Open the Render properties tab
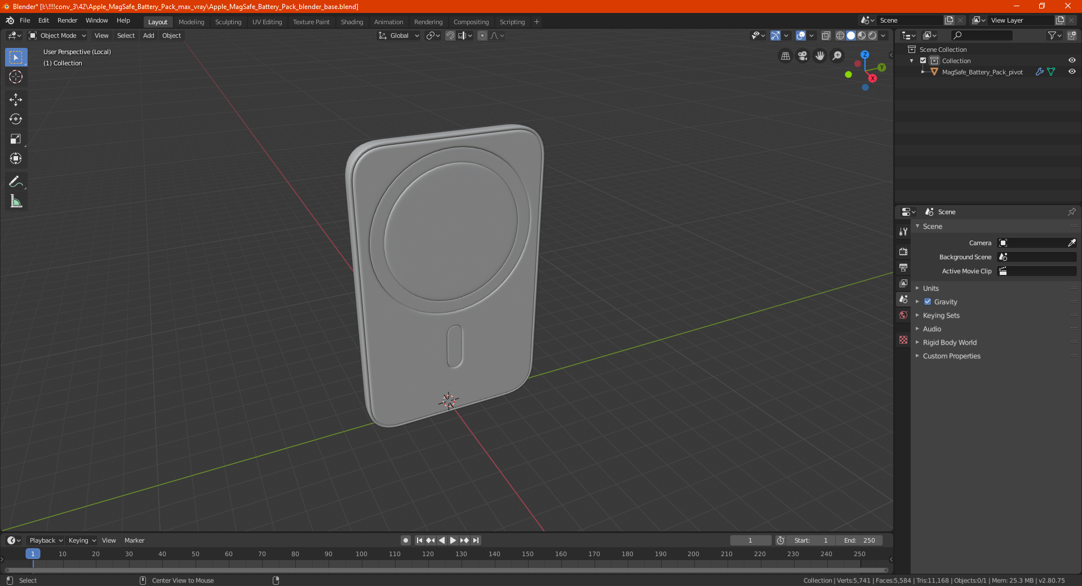 click(903, 251)
